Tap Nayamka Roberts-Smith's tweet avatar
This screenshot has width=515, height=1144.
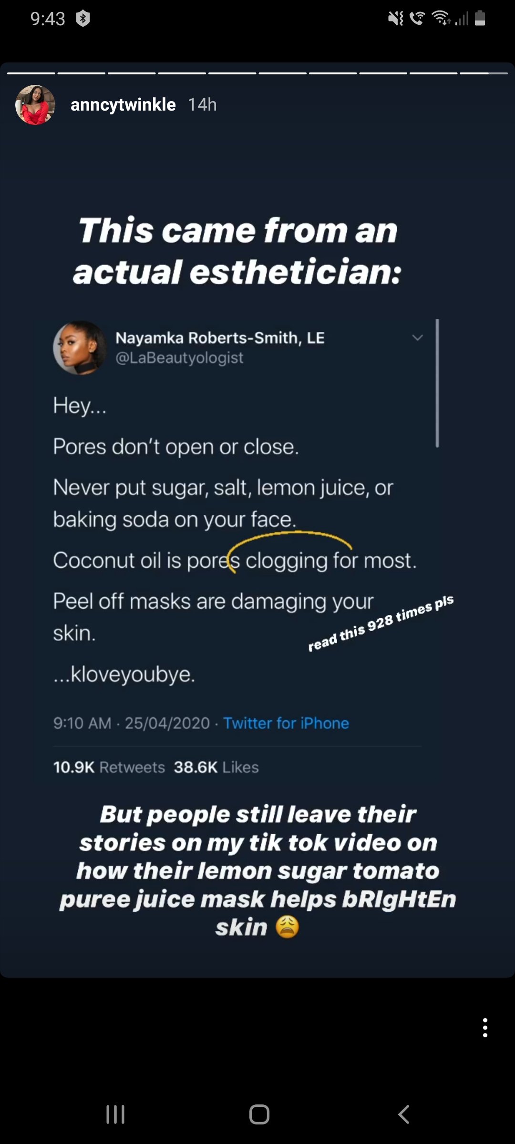pyautogui.click(x=80, y=348)
